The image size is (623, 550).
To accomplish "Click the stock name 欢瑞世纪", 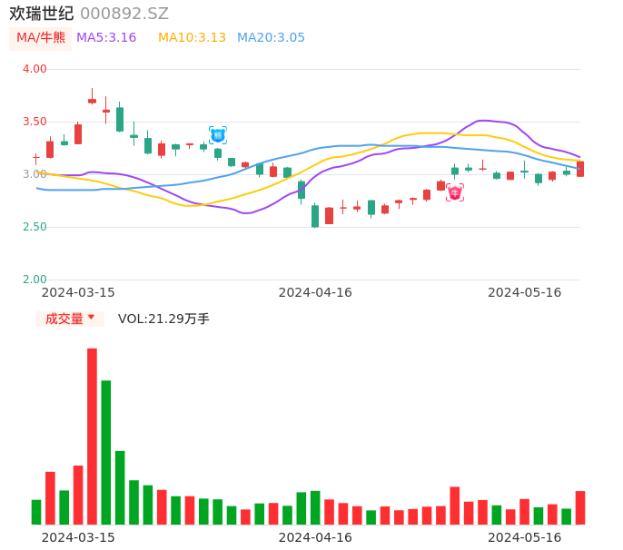I will tap(42, 14).
